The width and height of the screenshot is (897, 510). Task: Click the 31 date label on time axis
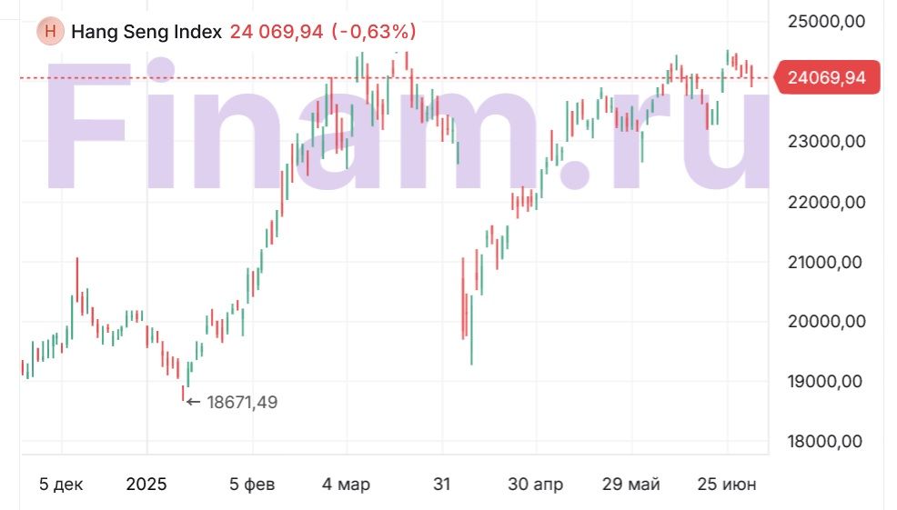[441, 485]
